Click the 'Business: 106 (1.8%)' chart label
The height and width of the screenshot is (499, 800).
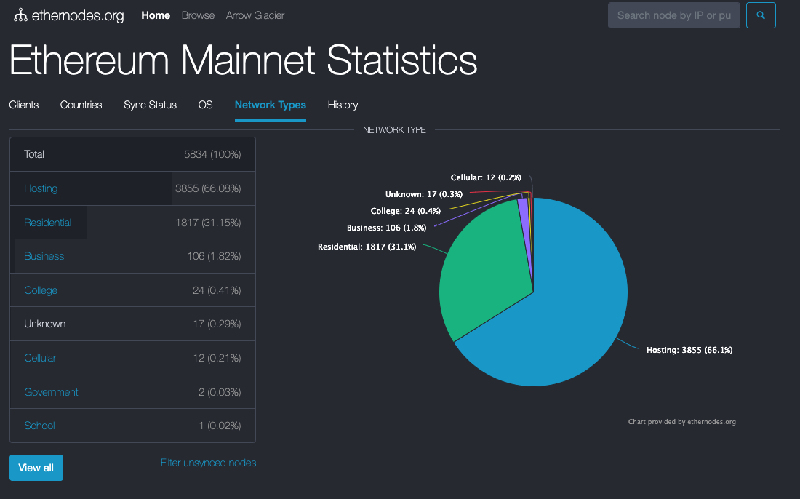386,228
